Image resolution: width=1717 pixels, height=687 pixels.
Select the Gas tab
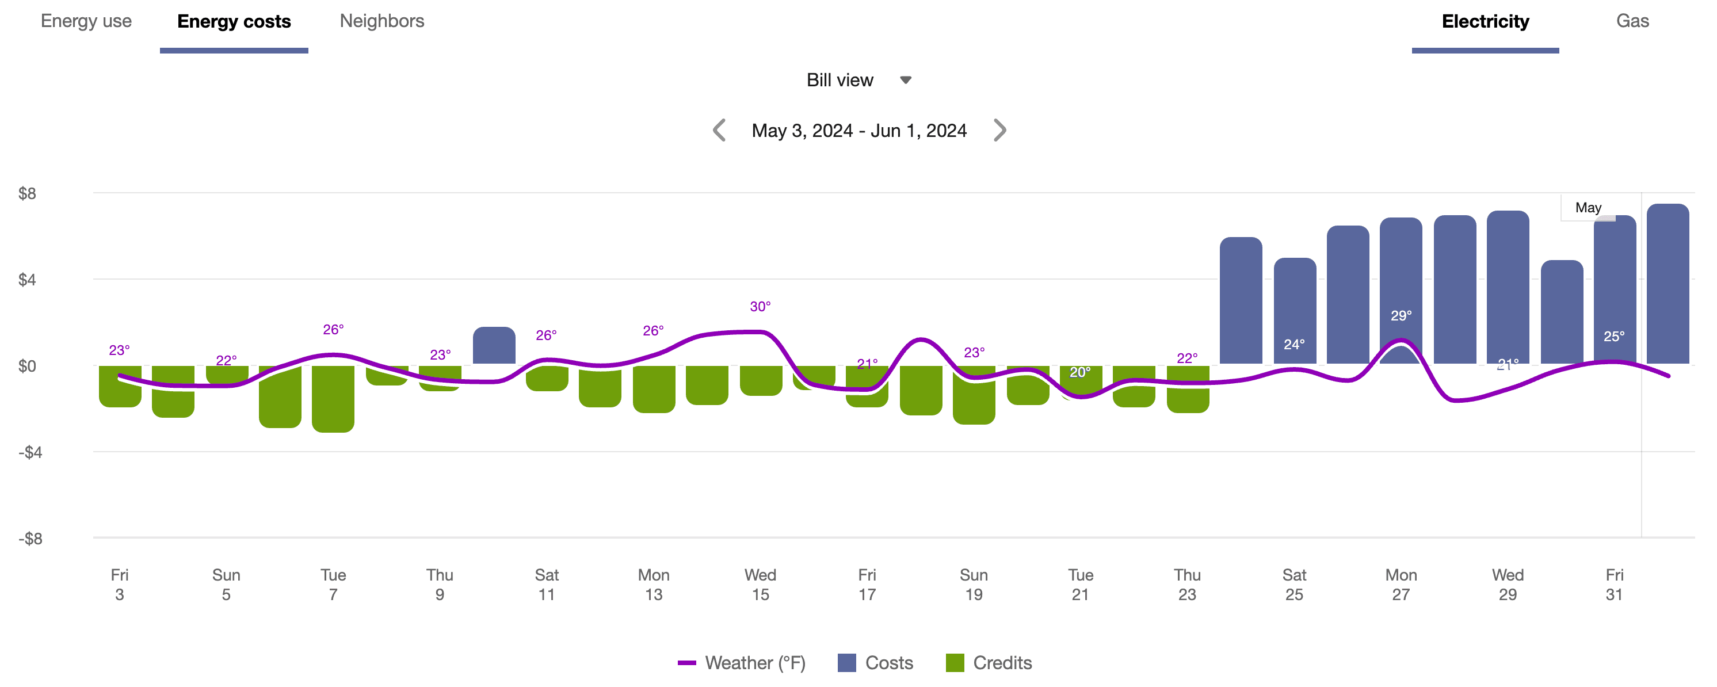coord(1632,21)
